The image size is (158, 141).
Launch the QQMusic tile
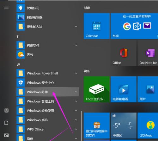point(148,125)
